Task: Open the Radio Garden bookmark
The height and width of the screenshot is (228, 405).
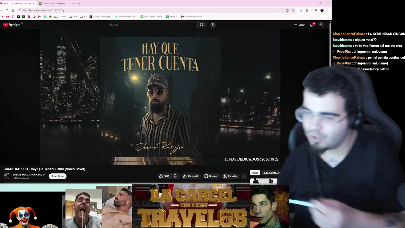Action: coord(126,16)
